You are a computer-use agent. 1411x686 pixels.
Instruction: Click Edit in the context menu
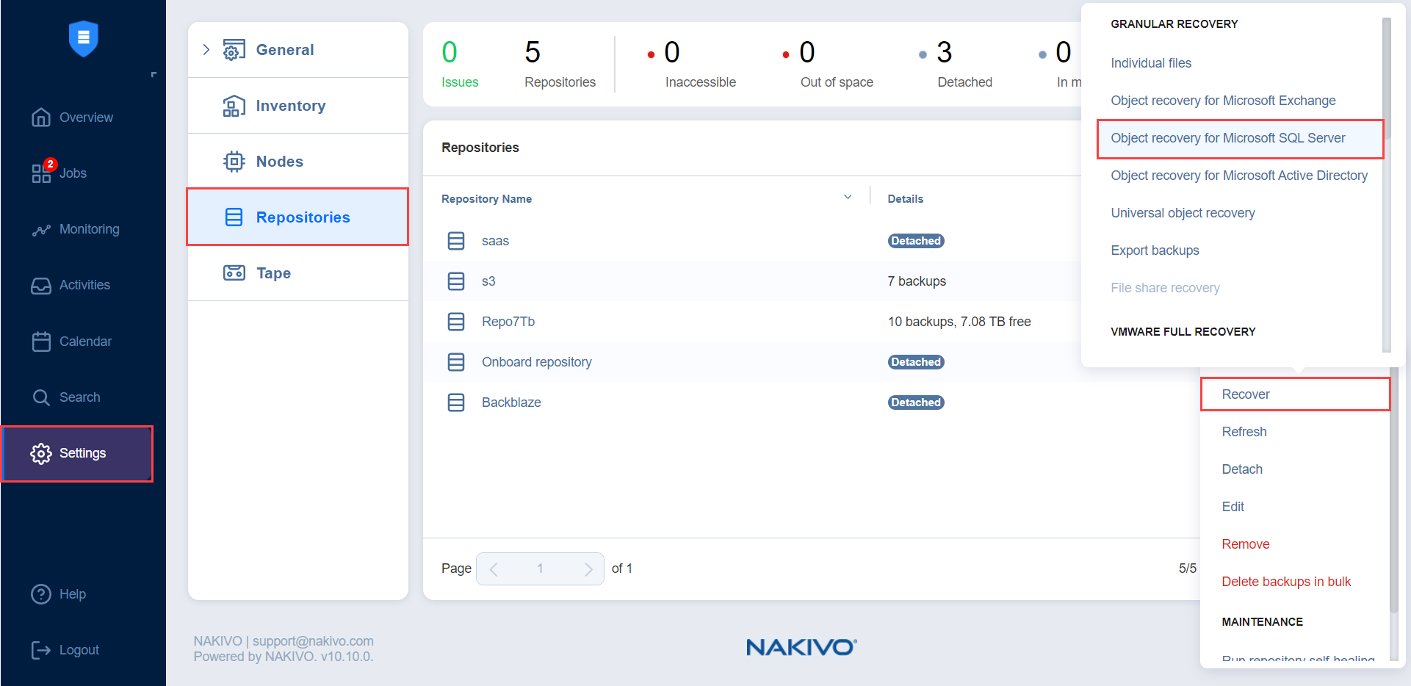pyautogui.click(x=1233, y=507)
